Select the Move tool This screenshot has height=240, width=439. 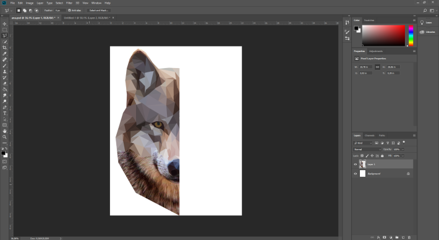[x=4, y=24]
